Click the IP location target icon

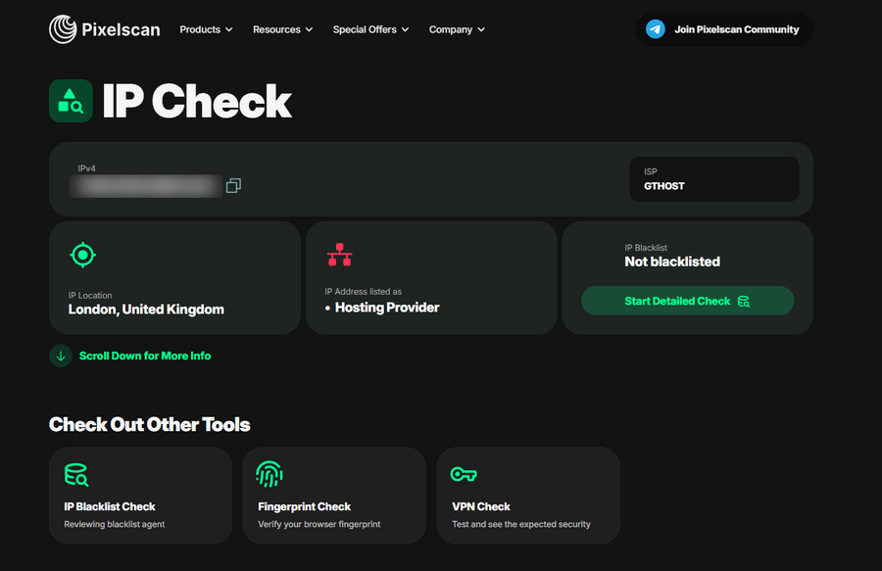82,256
